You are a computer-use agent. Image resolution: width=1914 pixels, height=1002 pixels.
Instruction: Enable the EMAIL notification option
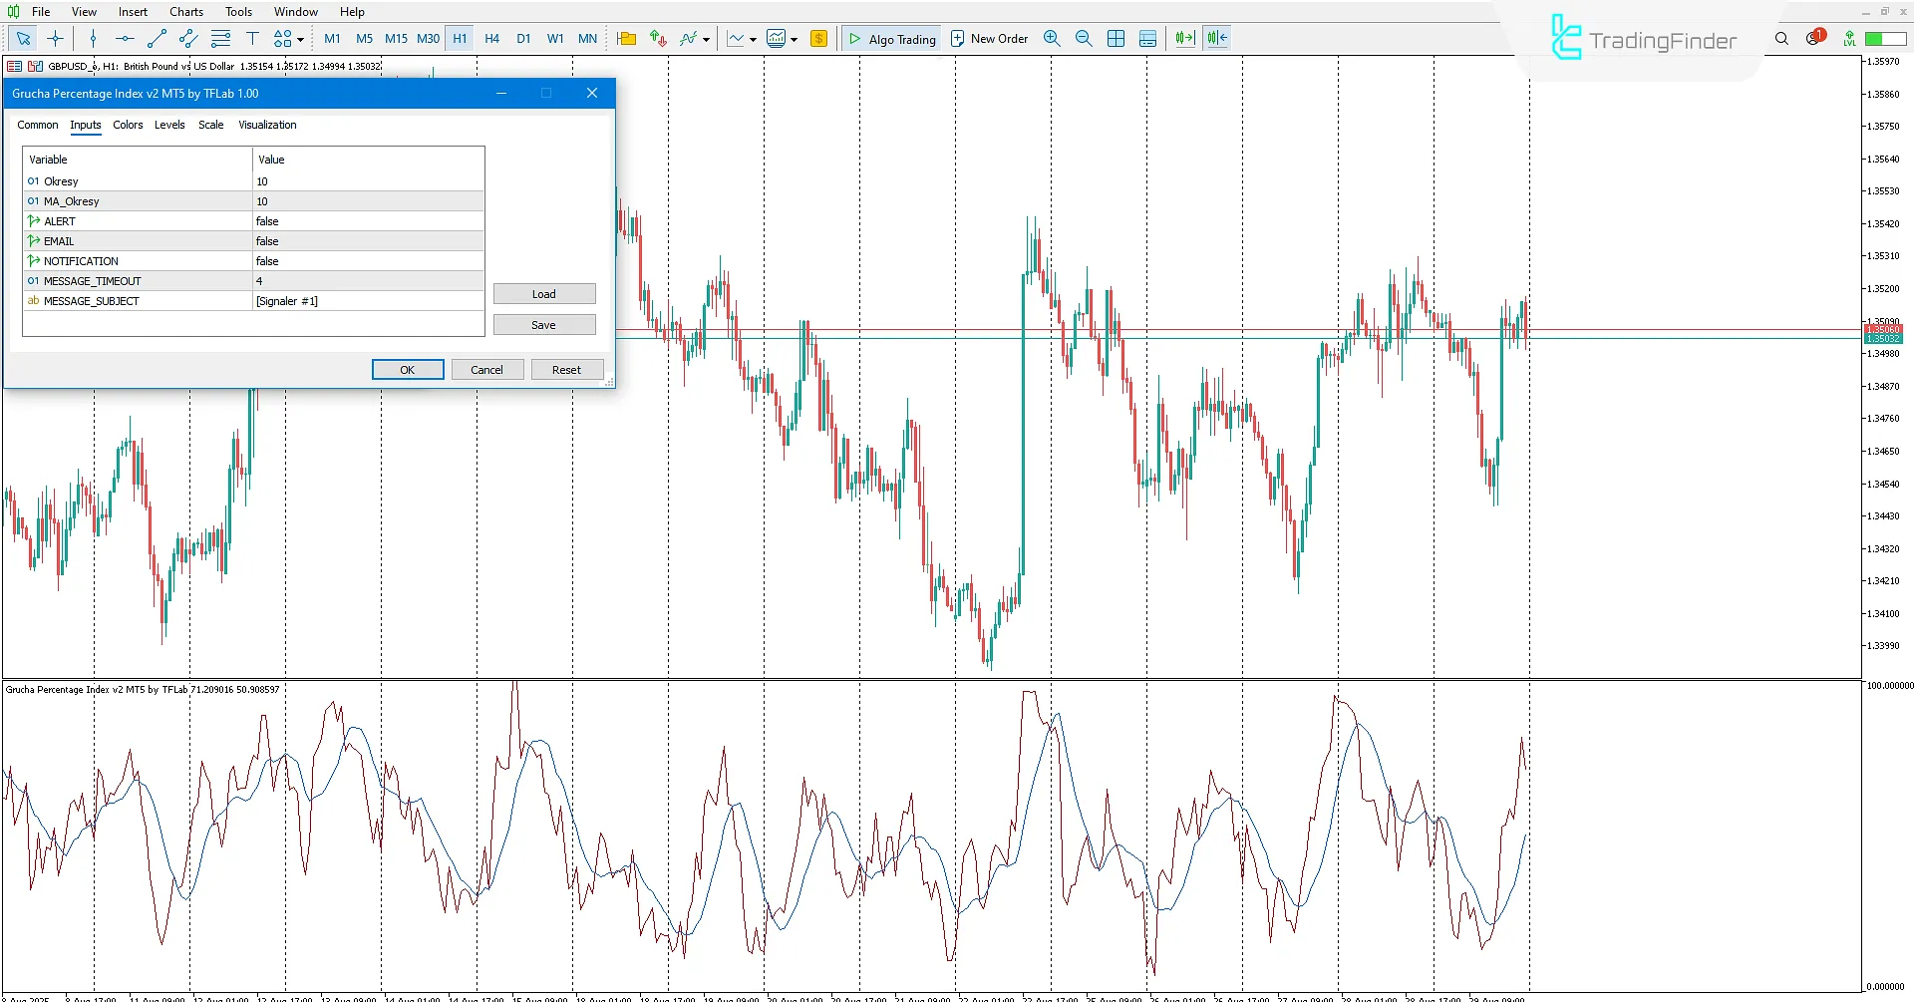(367, 240)
